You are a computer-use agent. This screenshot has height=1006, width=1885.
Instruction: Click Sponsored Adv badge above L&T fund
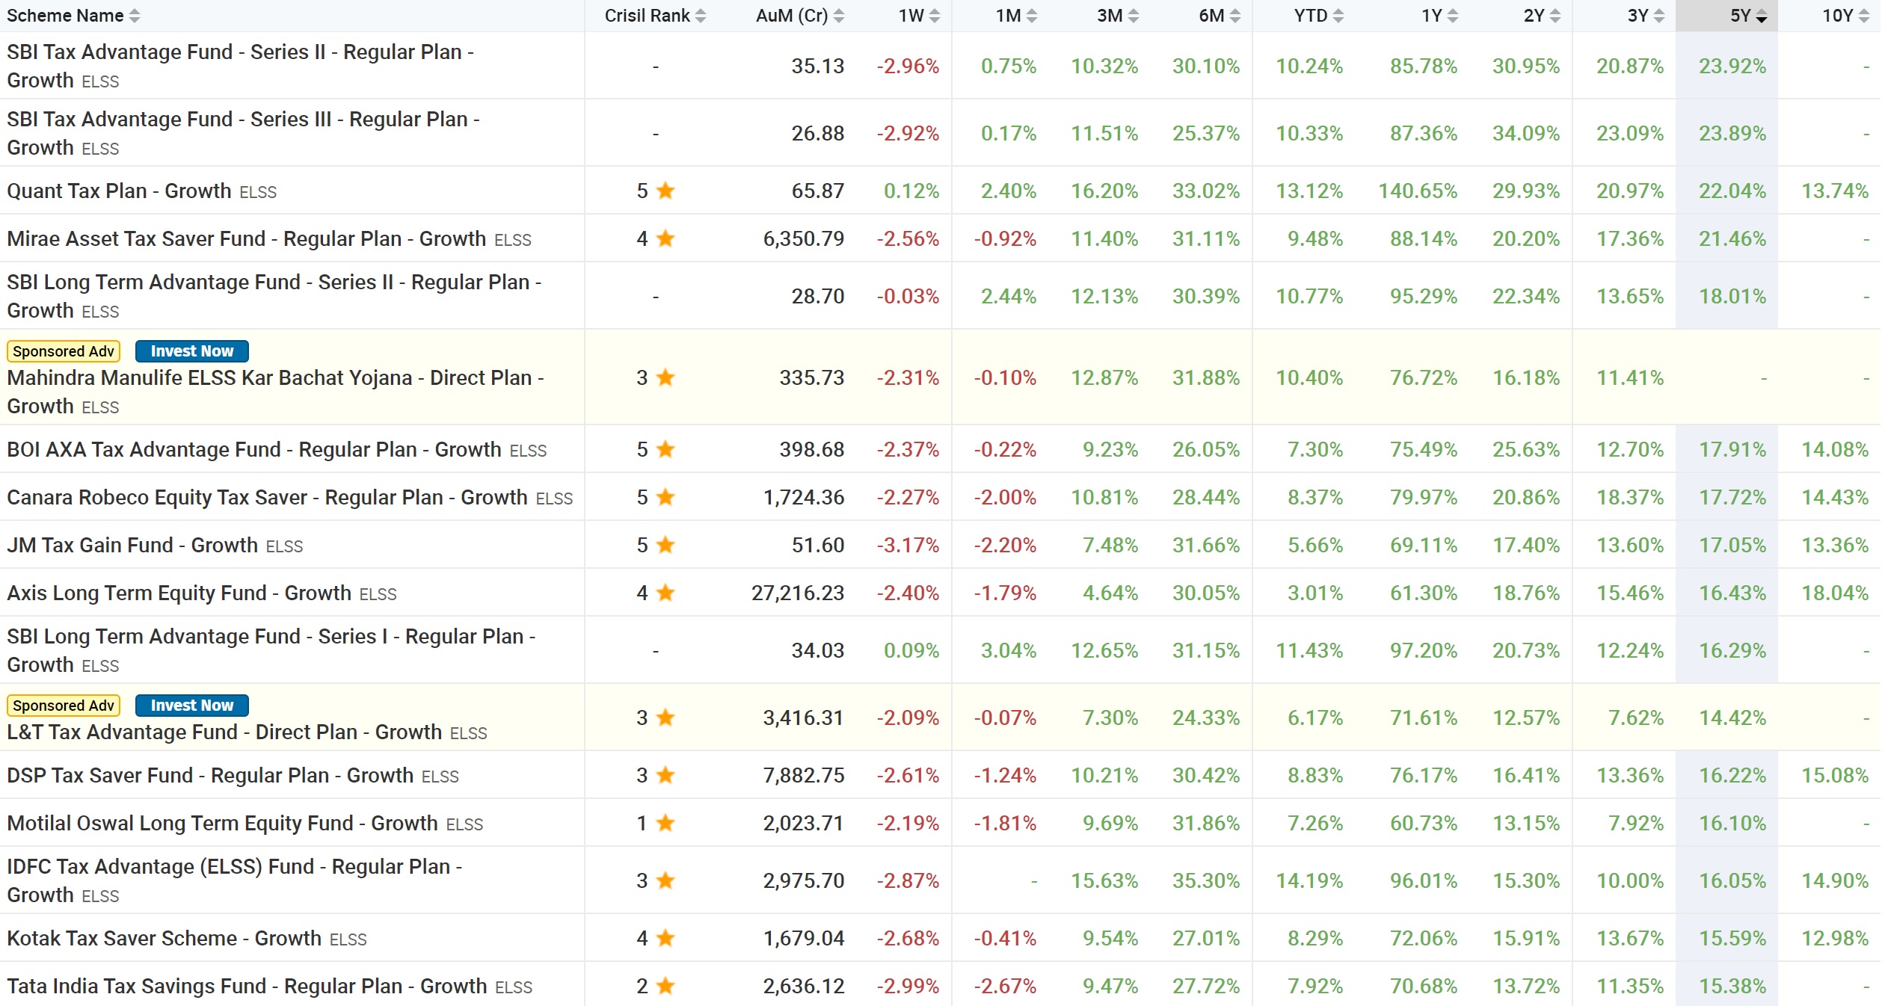[64, 706]
